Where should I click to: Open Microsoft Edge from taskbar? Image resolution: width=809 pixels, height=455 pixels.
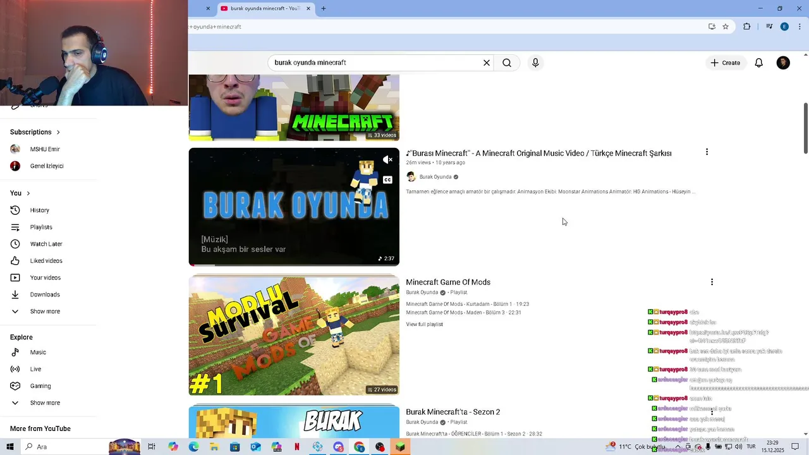coord(193,447)
